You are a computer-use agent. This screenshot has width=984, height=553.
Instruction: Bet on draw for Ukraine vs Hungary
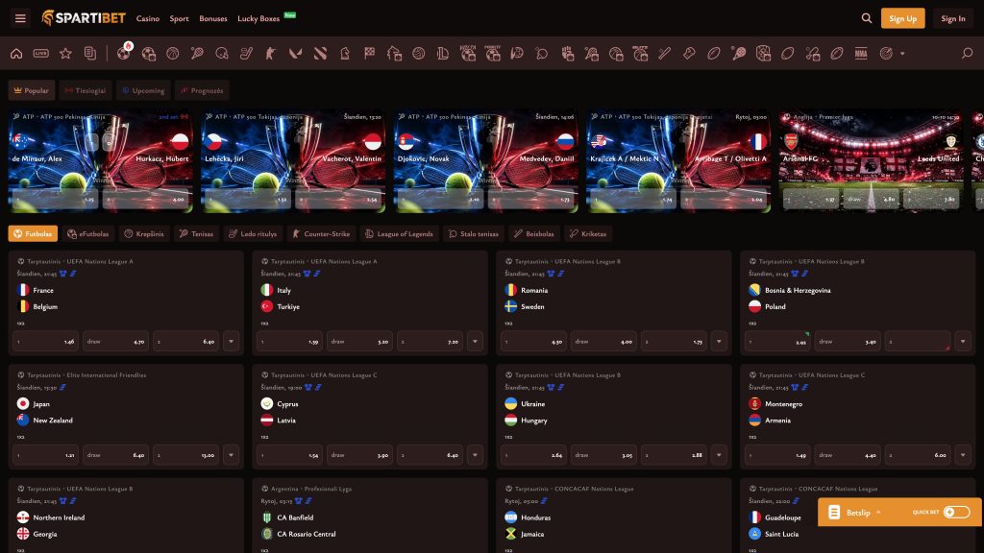(603, 455)
